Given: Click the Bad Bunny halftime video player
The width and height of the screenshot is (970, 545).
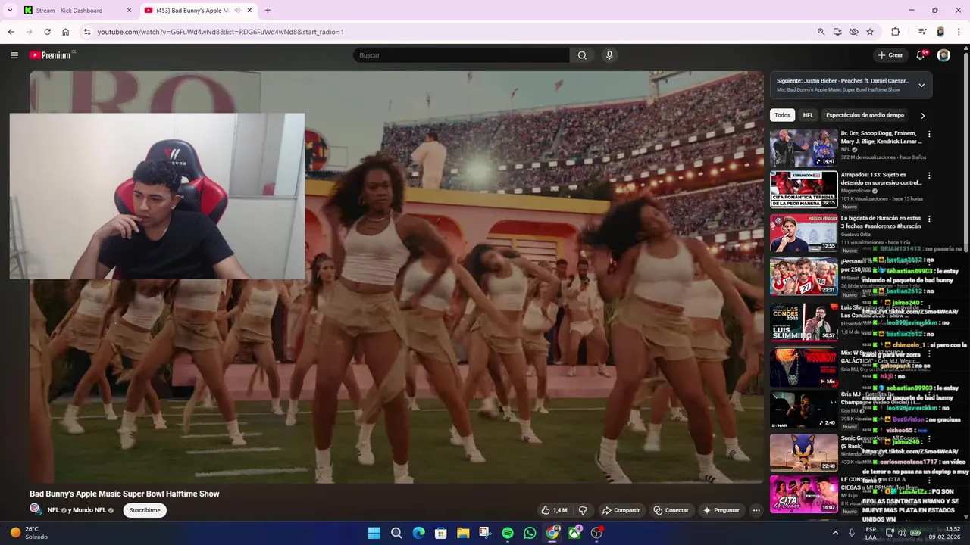Looking at the screenshot, I should coord(396,277).
